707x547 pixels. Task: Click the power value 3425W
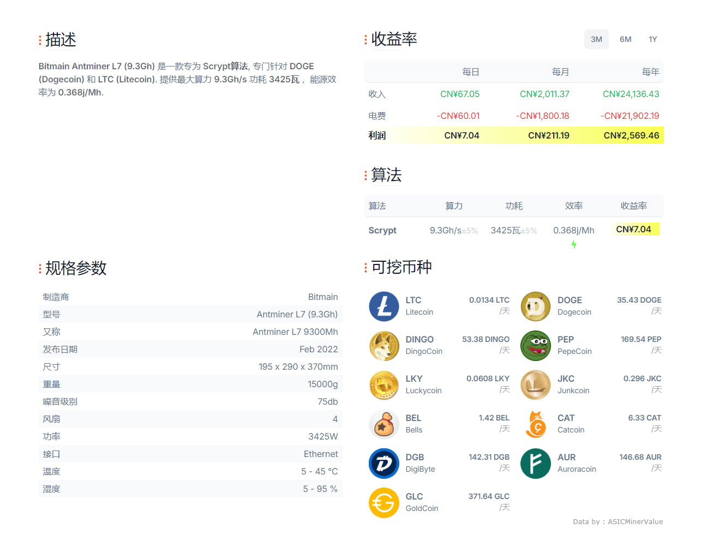(x=323, y=436)
